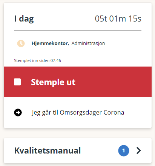Image resolution: width=155 pixels, height=166 pixels.
Task: Click the I dag card header area
Action: pos(78,19)
